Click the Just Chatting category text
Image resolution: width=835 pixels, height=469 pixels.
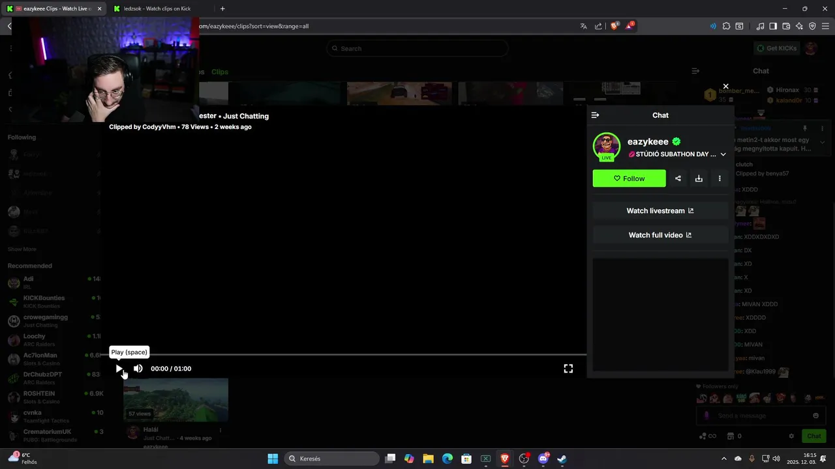point(246,116)
